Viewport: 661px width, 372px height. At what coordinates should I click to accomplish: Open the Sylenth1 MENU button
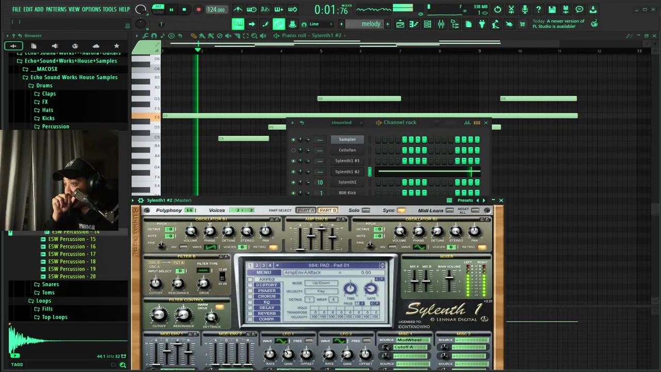(264, 272)
